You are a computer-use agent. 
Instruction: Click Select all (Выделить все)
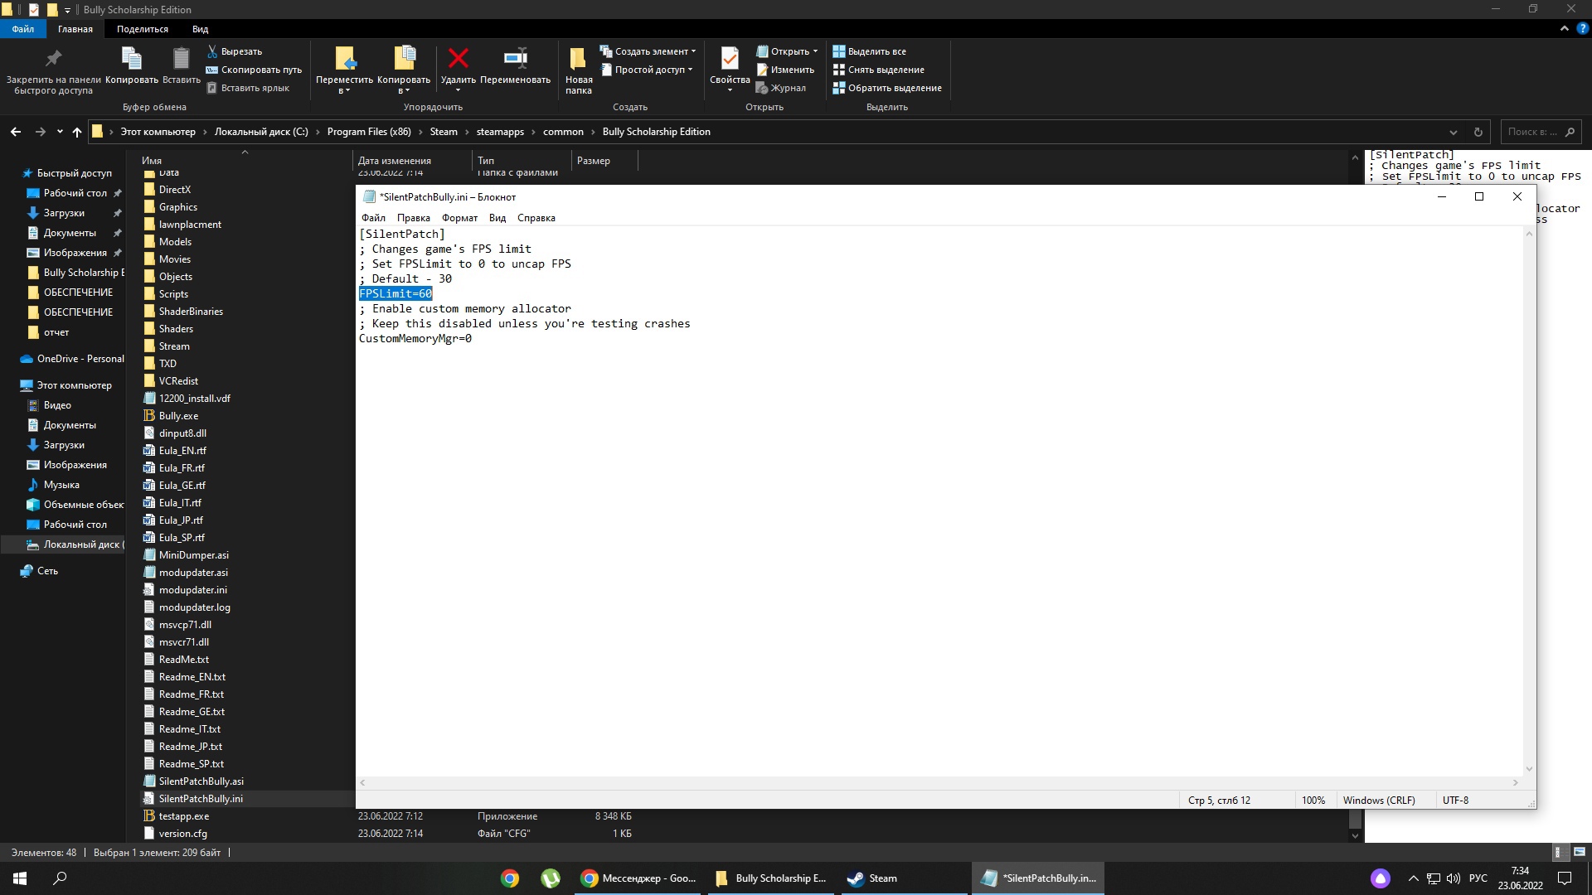870,51
